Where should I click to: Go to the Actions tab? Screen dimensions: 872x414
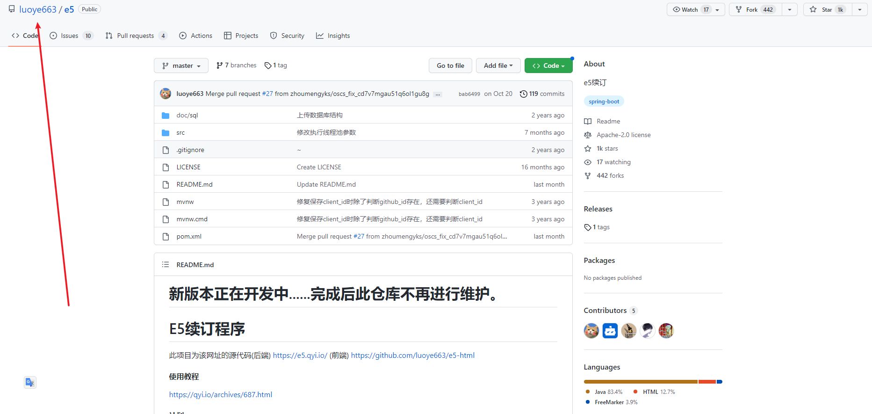pyautogui.click(x=196, y=36)
